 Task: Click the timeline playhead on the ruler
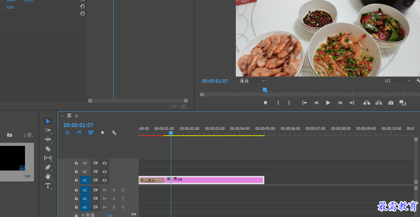(171, 133)
